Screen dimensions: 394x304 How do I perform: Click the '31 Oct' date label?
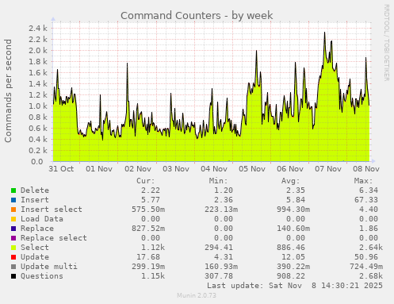pyautogui.click(x=61, y=169)
